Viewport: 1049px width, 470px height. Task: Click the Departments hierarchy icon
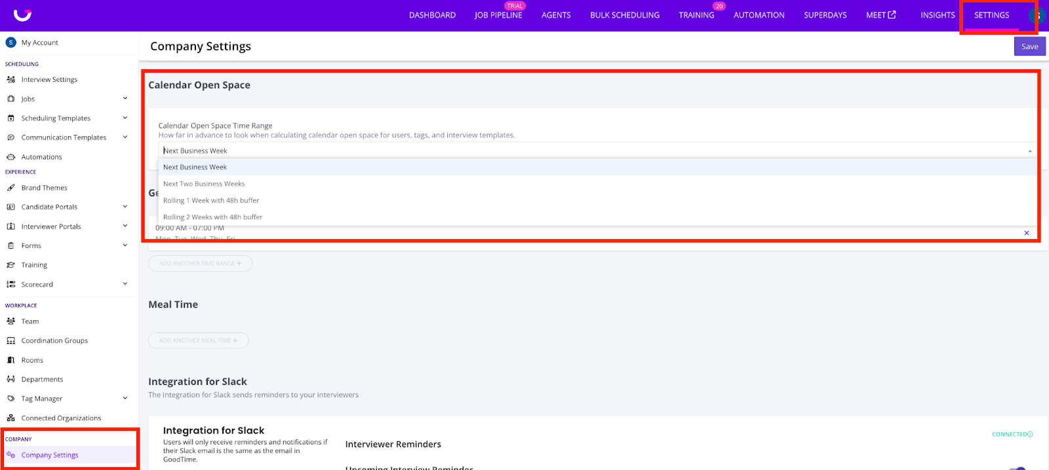coord(10,379)
